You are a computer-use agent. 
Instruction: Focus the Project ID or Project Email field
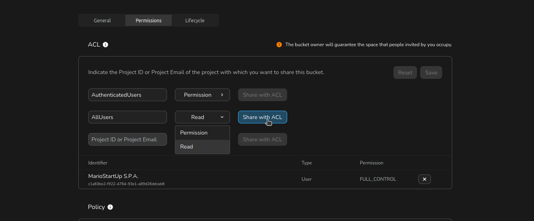point(127,139)
